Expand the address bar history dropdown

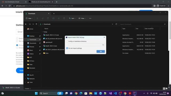coord(112,24)
